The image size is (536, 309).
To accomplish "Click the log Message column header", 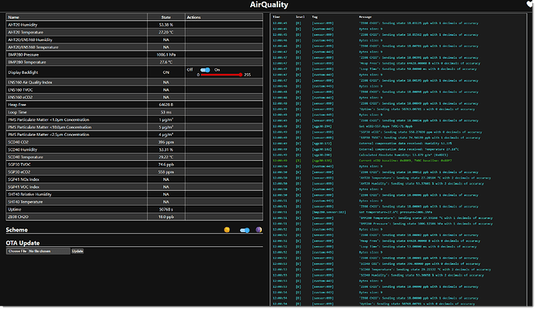I will (x=365, y=17).
